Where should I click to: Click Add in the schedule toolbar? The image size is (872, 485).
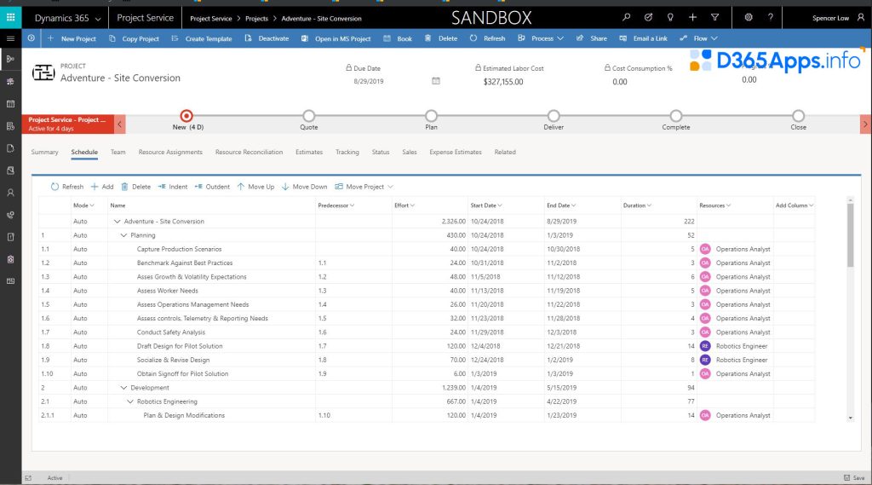pyautogui.click(x=102, y=187)
